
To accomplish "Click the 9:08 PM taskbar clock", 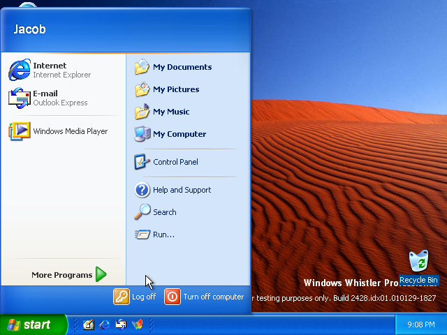I will point(420,325).
